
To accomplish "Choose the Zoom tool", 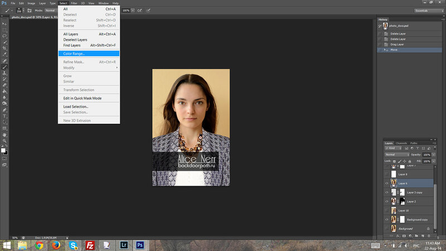I will (4, 141).
